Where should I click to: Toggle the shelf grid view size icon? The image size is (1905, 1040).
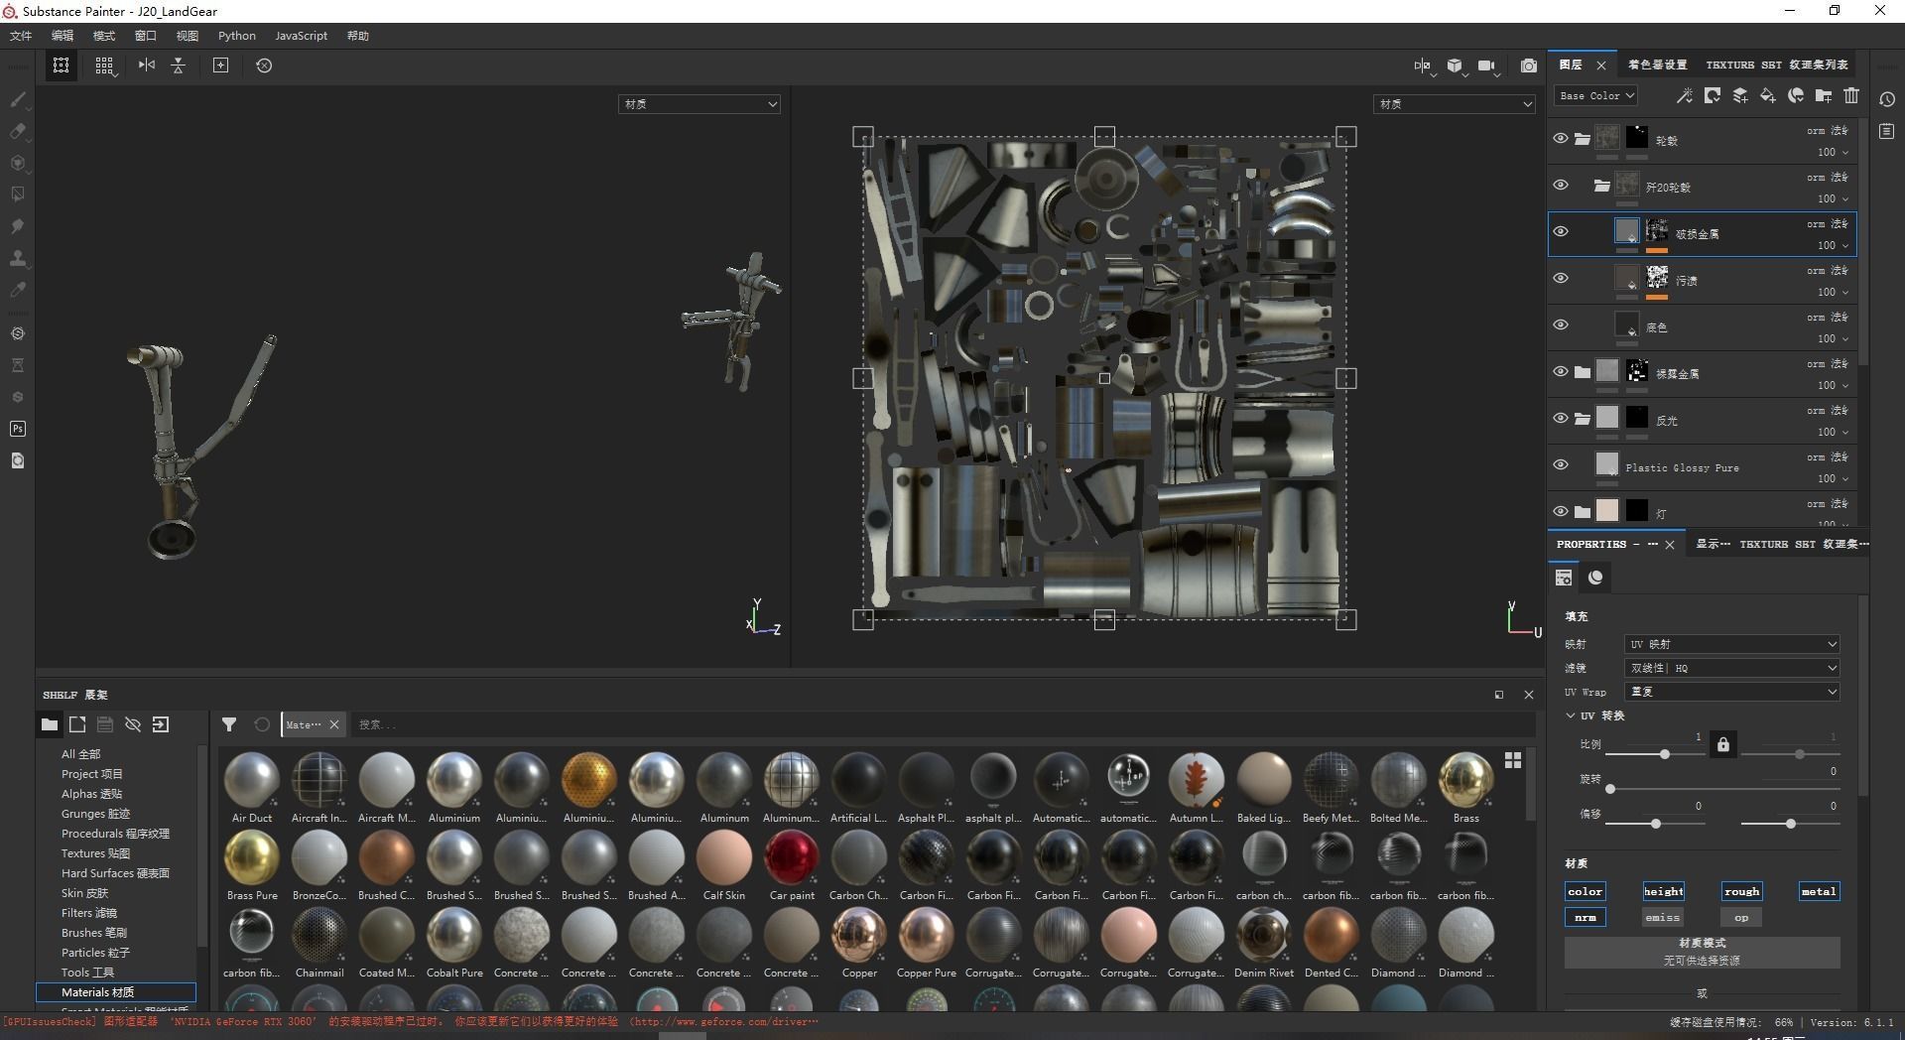(1513, 760)
